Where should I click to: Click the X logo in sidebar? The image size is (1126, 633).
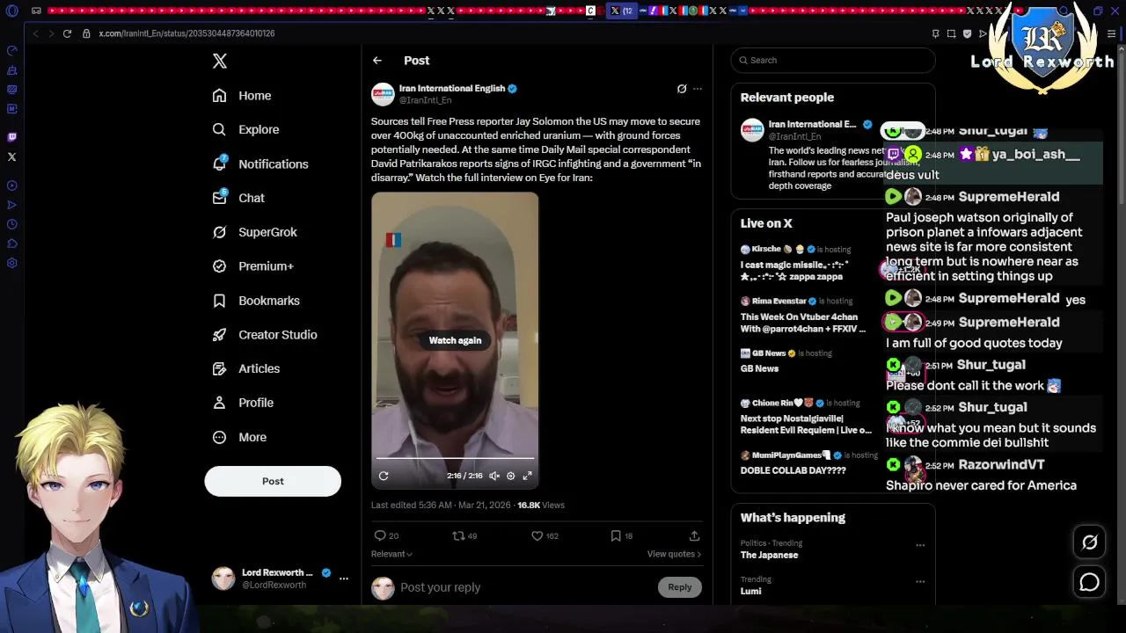[x=220, y=61]
